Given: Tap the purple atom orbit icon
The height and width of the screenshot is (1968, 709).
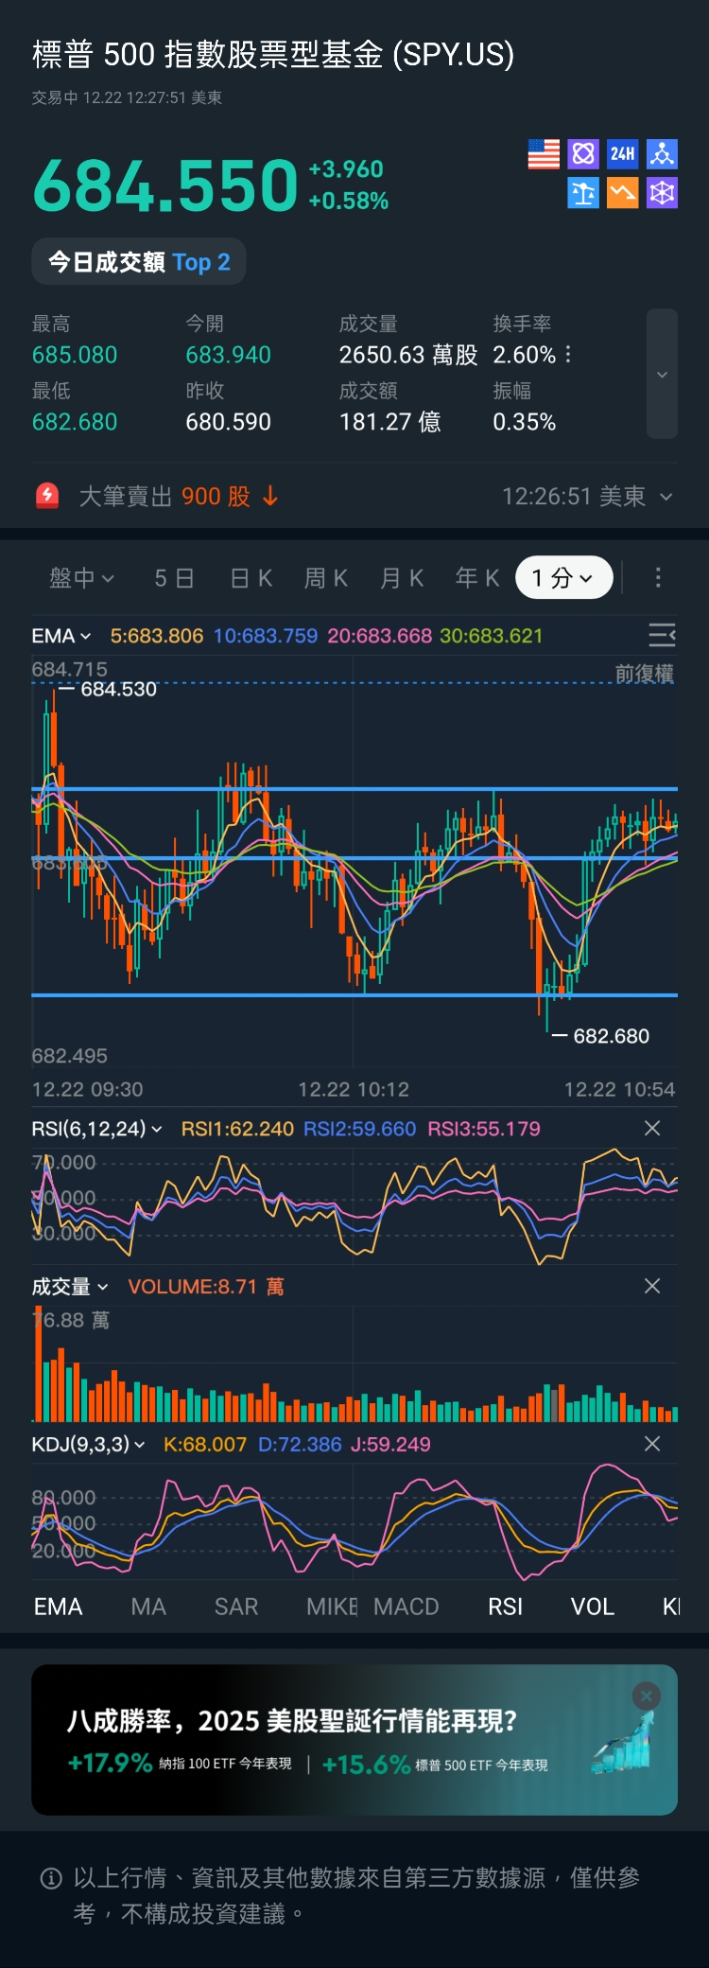Looking at the screenshot, I should tap(583, 154).
